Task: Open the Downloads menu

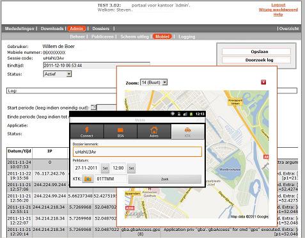Action: coord(52,29)
